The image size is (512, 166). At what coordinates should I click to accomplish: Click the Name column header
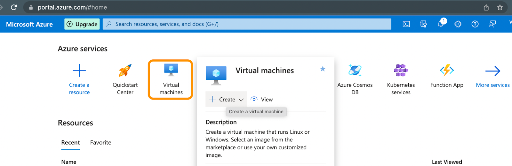[x=69, y=162]
